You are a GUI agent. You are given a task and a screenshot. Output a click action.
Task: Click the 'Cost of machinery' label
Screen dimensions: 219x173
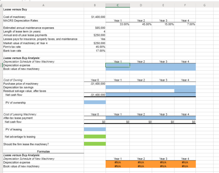click(x=14, y=17)
